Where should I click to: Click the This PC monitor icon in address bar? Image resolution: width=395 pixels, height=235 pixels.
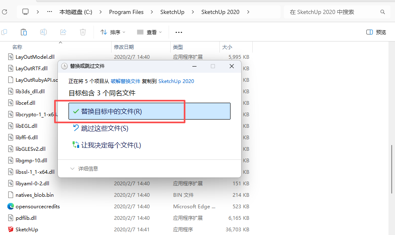coord(25,12)
